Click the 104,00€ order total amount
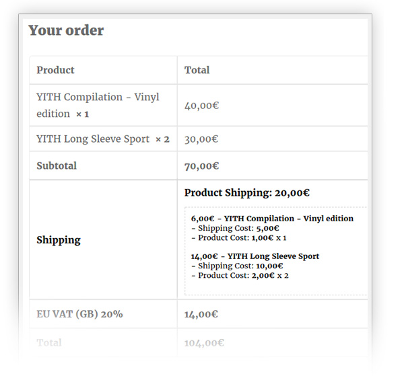This screenshot has width=404, height=376. pyautogui.click(x=204, y=343)
